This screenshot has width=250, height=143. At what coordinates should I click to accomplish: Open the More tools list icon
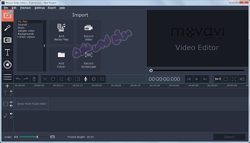coord(7,77)
